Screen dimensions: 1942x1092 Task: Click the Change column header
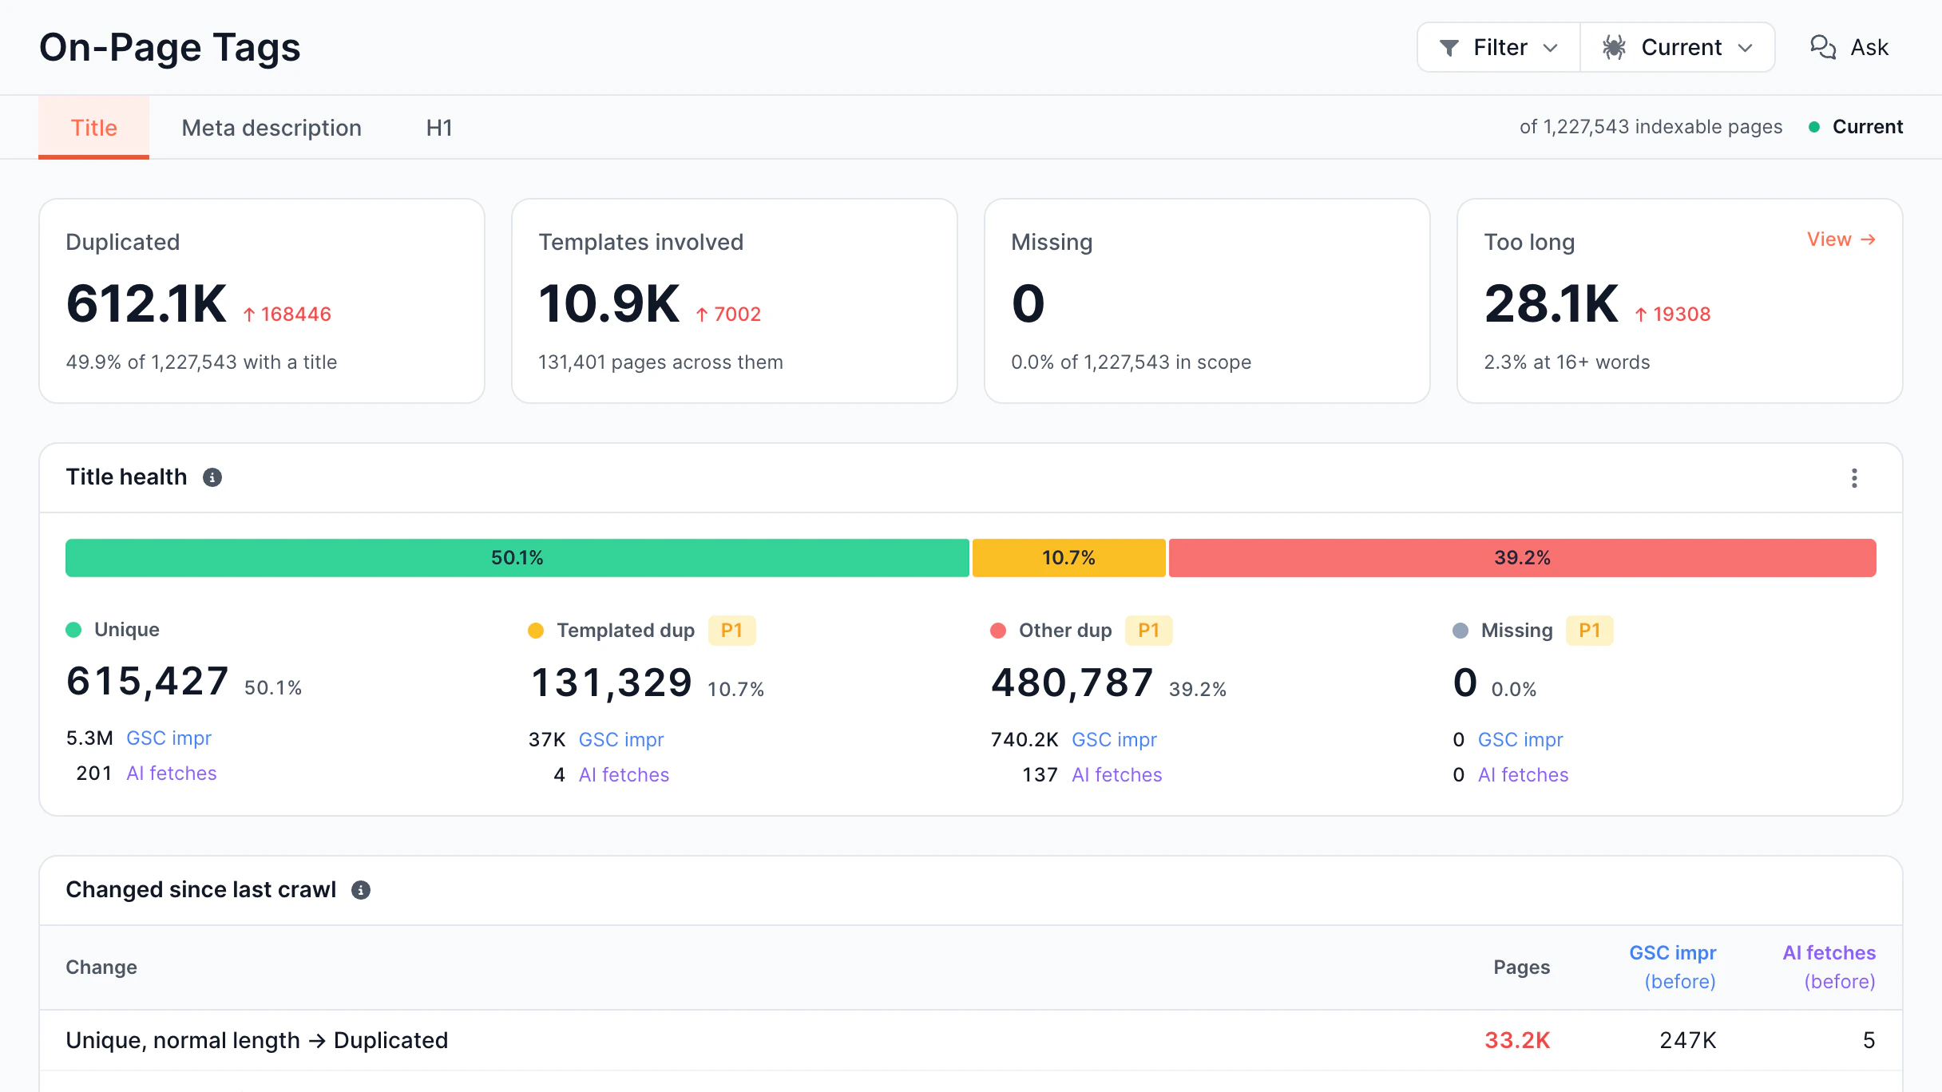[101, 967]
